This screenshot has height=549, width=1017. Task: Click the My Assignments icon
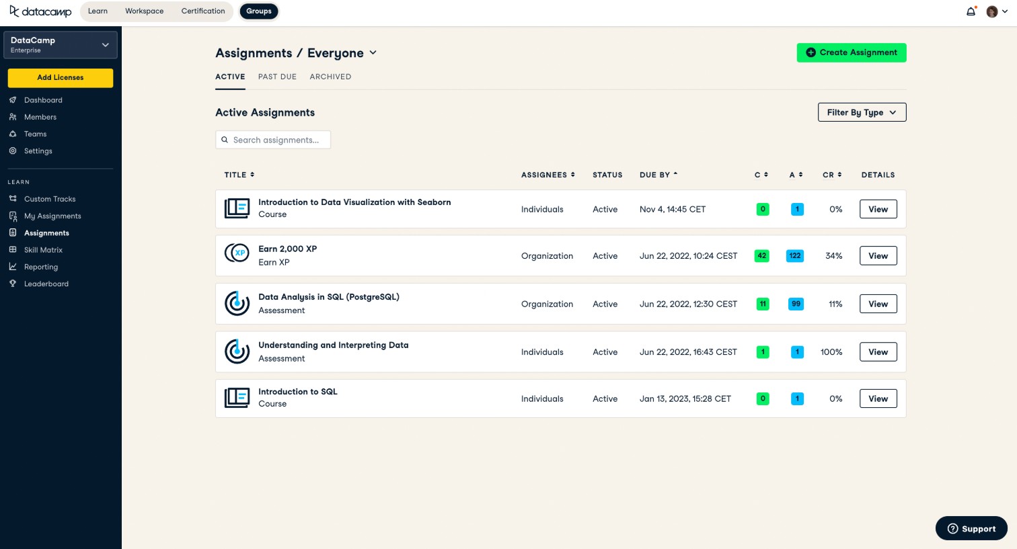point(13,216)
